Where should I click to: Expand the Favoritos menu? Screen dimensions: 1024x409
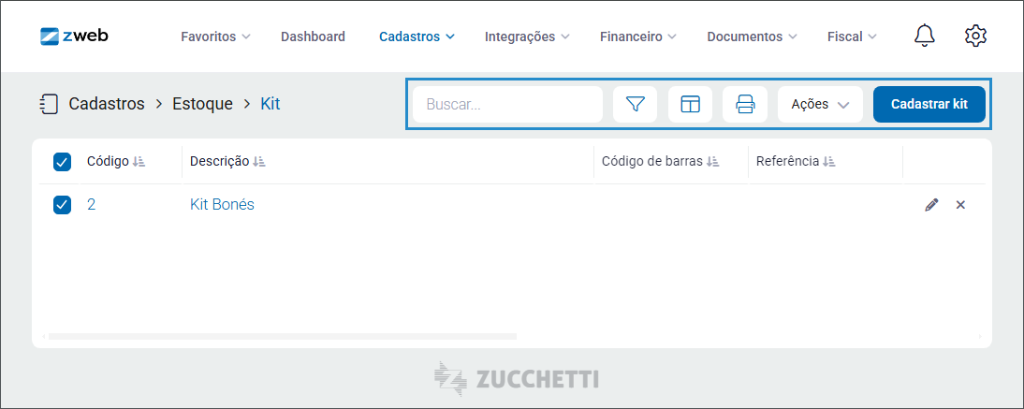point(215,37)
